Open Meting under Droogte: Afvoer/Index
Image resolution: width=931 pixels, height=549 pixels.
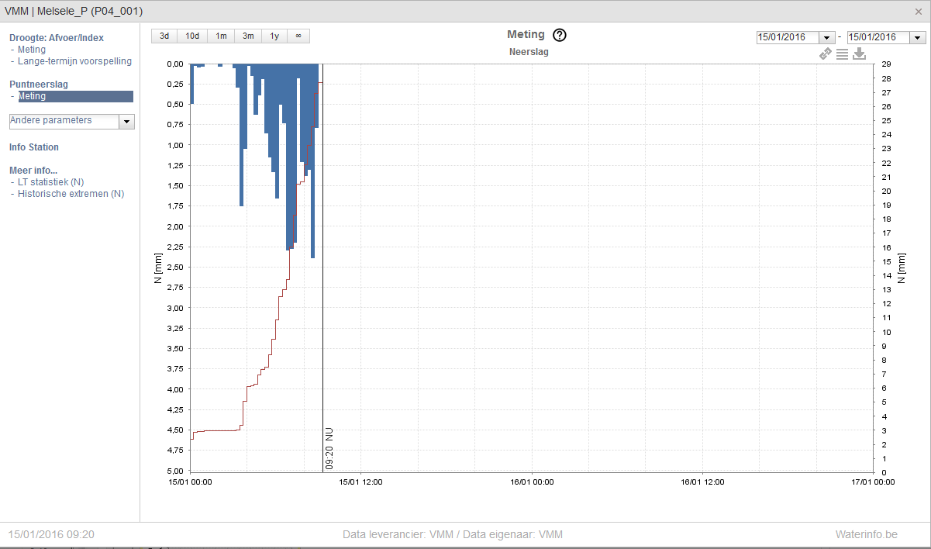click(32, 50)
